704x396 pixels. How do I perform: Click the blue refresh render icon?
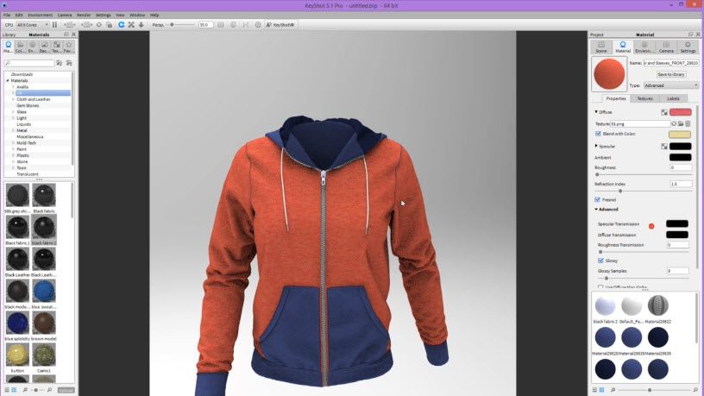coord(122,25)
